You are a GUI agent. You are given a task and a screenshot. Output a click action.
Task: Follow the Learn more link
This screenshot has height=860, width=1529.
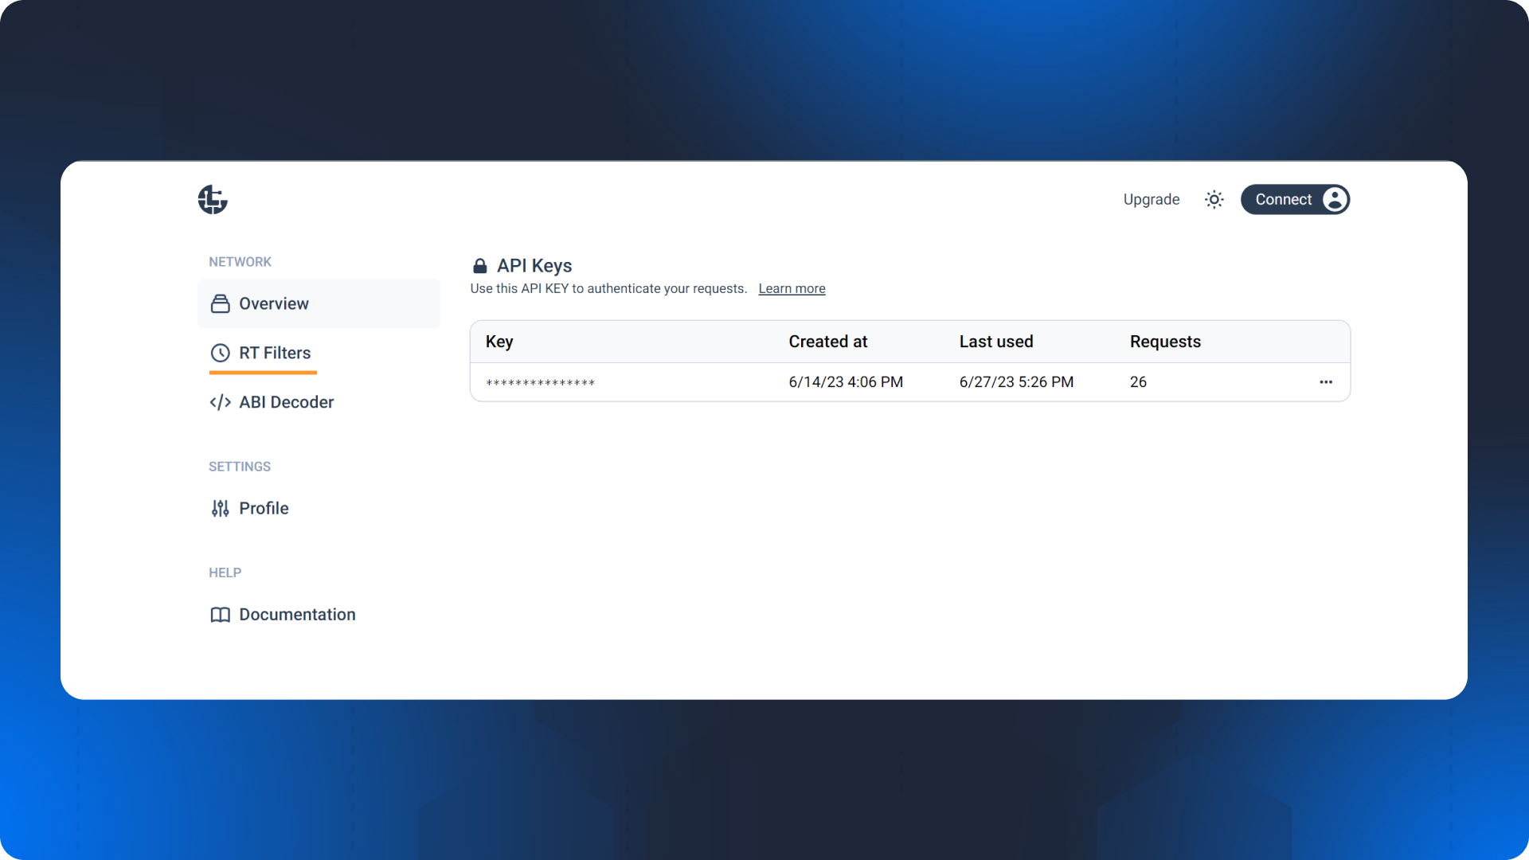(792, 289)
